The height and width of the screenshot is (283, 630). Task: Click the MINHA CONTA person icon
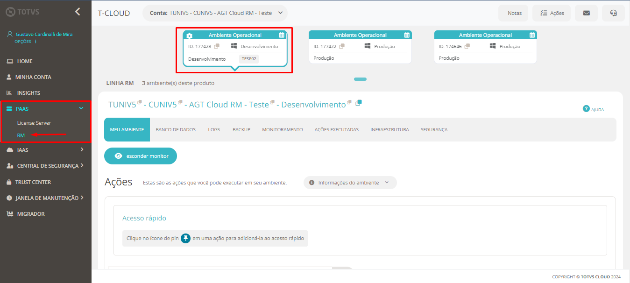click(x=9, y=77)
